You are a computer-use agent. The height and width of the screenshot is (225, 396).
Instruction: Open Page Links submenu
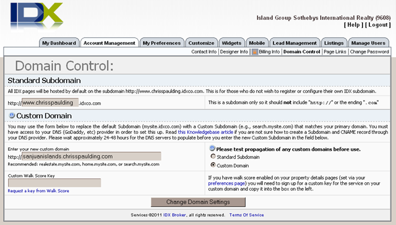(x=335, y=51)
